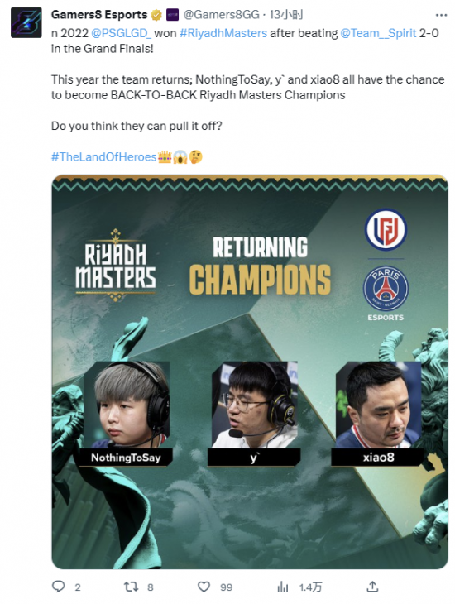Open the Gamers8 Esports display name
The image size is (455, 604).
[x=99, y=15]
